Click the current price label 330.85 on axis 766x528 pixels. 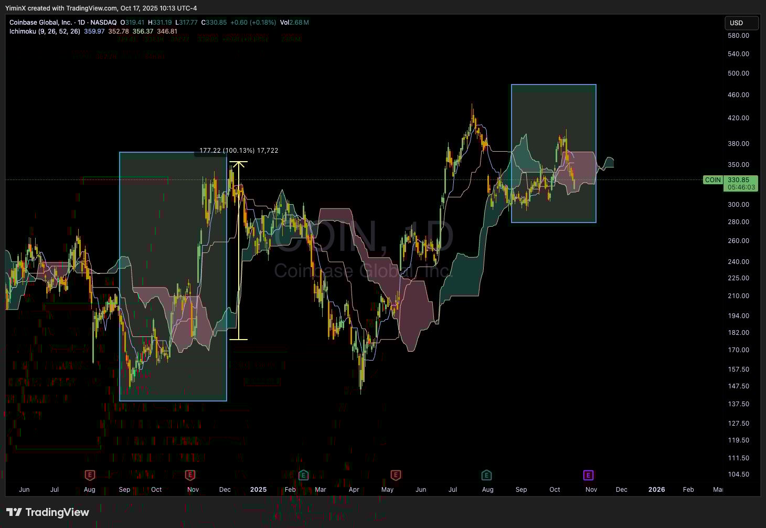tap(738, 179)
